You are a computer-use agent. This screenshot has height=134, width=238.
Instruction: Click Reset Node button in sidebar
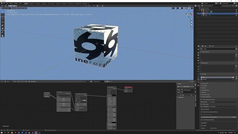(186, 87)
